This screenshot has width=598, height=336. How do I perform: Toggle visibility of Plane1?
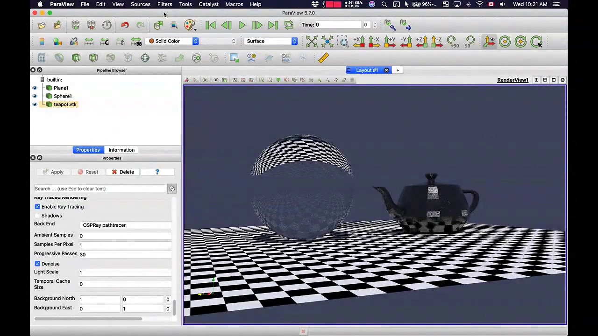point(35,88)
